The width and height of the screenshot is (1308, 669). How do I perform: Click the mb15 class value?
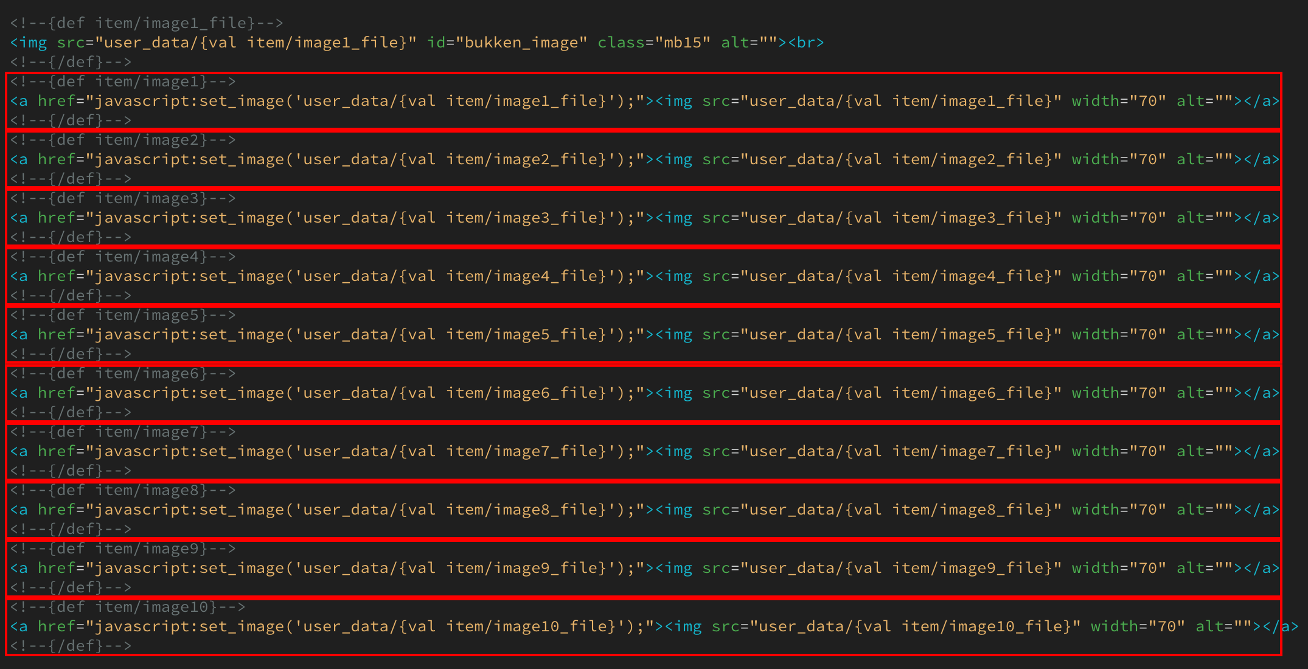683,43
